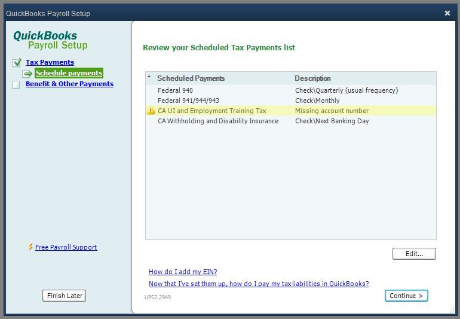460x319 pixels.
Task: Click the Continue > button
Action: tap(406, 296)
